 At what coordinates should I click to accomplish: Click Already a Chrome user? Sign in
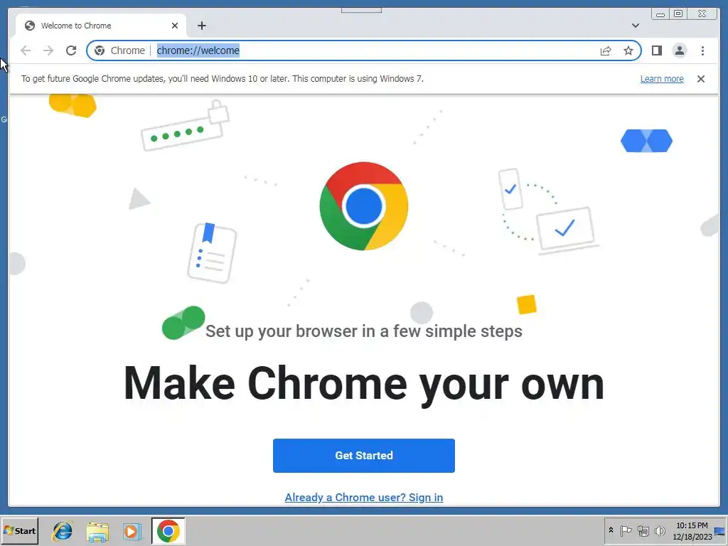363,497
